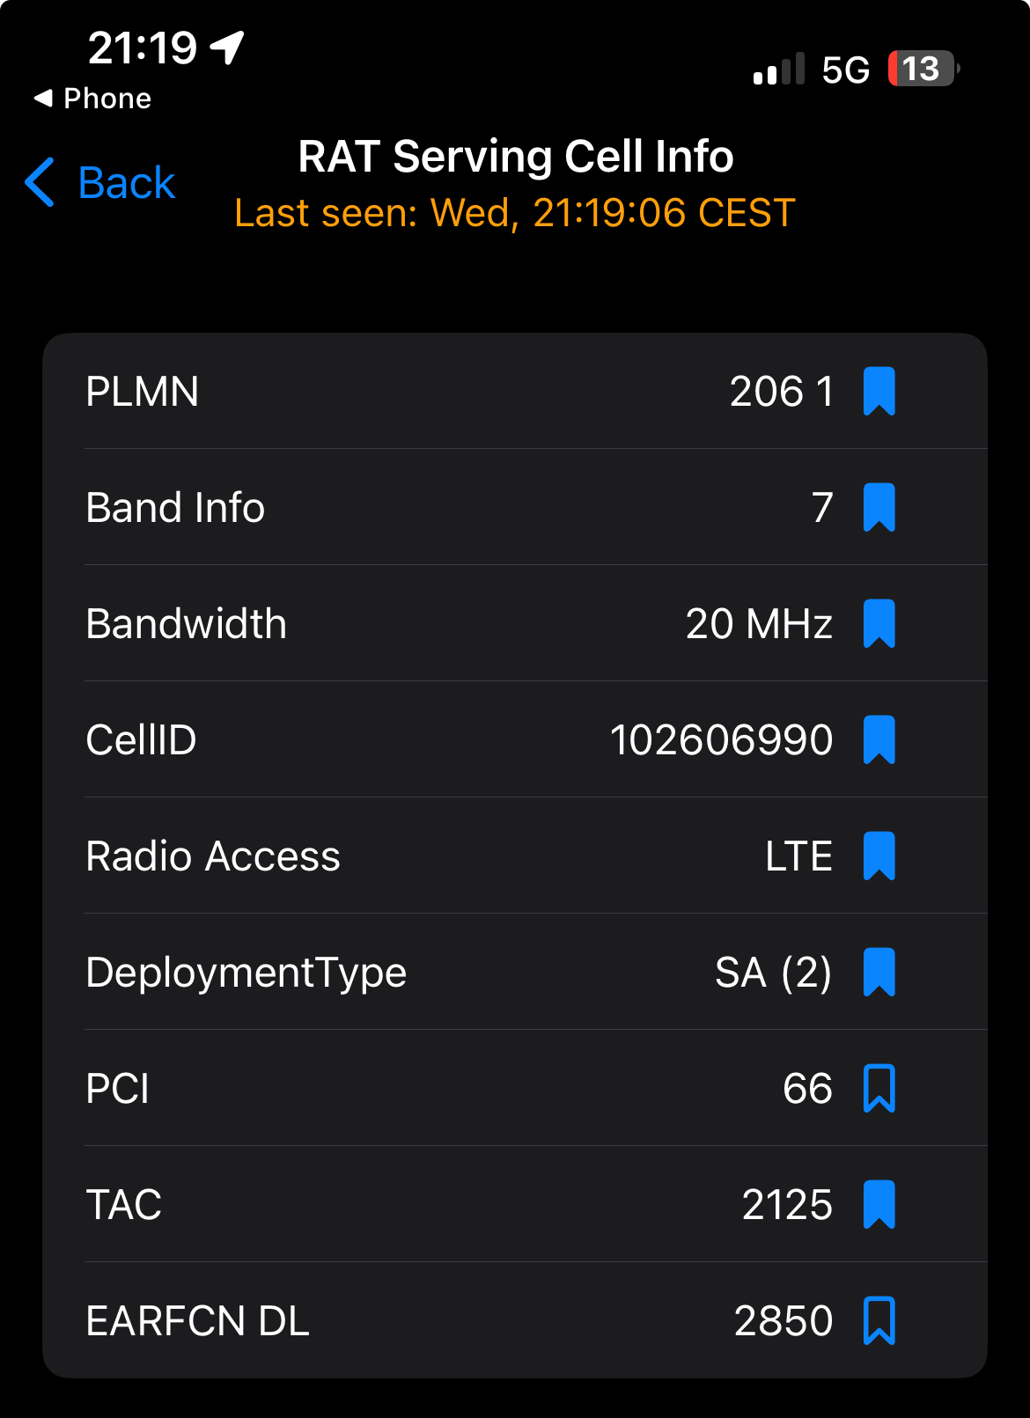Tap the bookmark beside TAC

pyautogui.click(x=879, y=1204)
